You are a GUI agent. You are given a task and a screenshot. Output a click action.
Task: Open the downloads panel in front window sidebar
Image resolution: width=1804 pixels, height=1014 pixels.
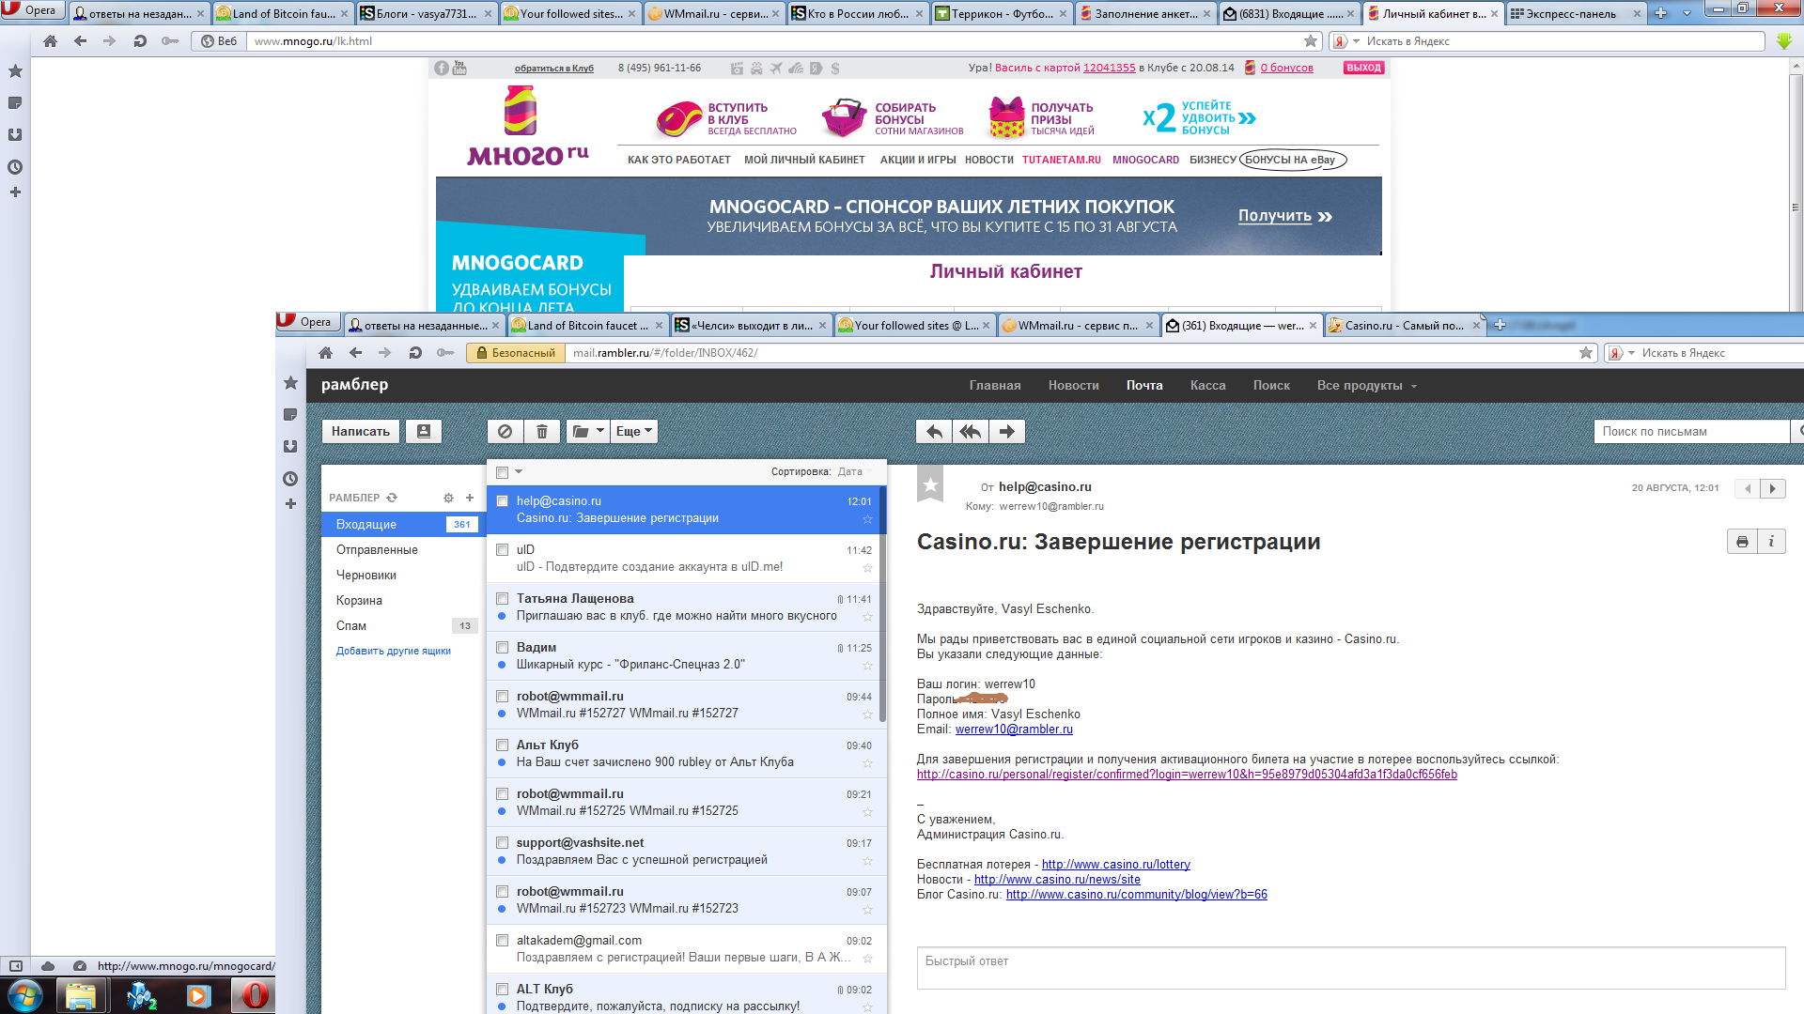(x=290, y=447)
